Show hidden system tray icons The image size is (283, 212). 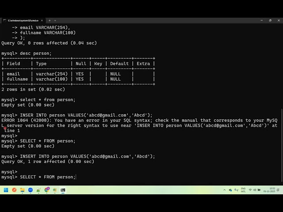[224, 190]
